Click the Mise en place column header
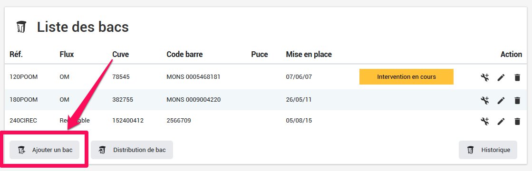 pyautogui.click(x=309, y=54)
